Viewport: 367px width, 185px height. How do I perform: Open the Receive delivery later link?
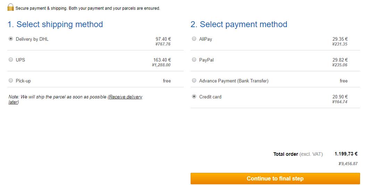75,99
